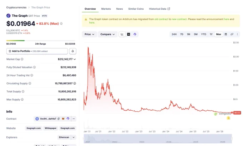Open the new contract link

pyautogui.click(x=179, y=19)
